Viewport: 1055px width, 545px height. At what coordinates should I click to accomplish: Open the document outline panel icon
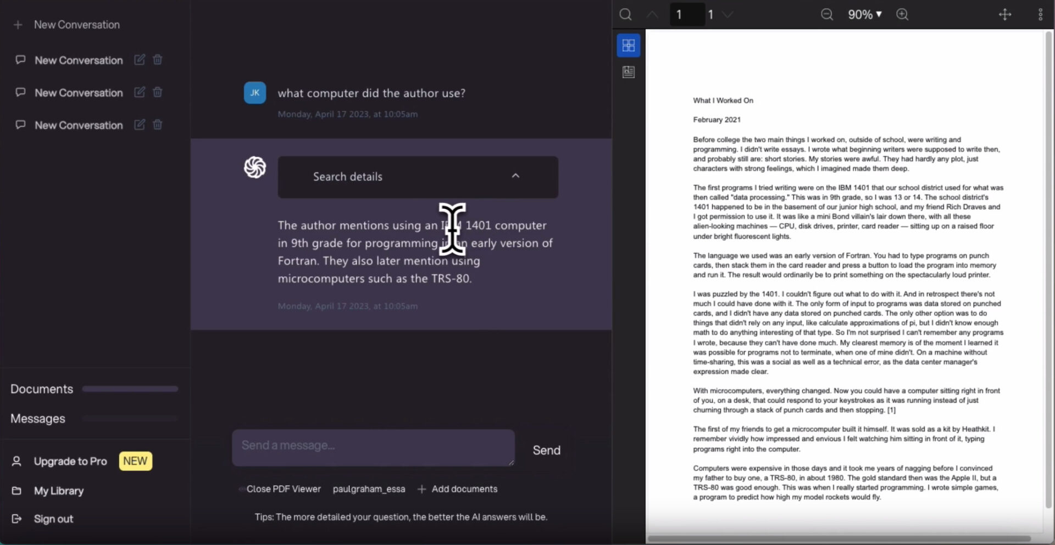pyautogui.click(x=629, y=72)
